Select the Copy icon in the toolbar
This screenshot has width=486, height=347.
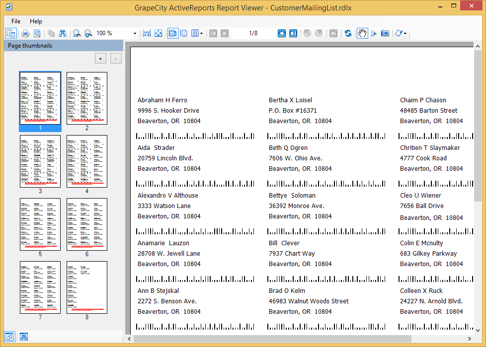click(x=51, y=33)
